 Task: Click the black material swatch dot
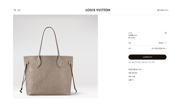[x=164, y=49]
